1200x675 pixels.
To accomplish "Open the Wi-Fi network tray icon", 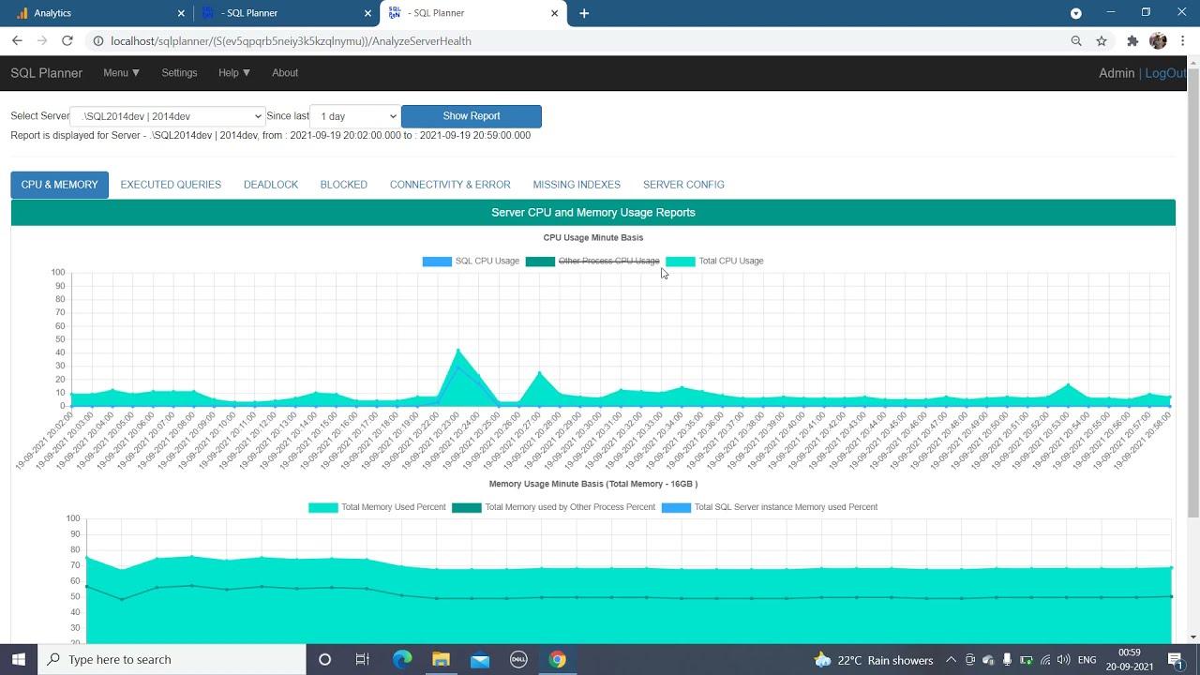I will tap(1045, 660).
